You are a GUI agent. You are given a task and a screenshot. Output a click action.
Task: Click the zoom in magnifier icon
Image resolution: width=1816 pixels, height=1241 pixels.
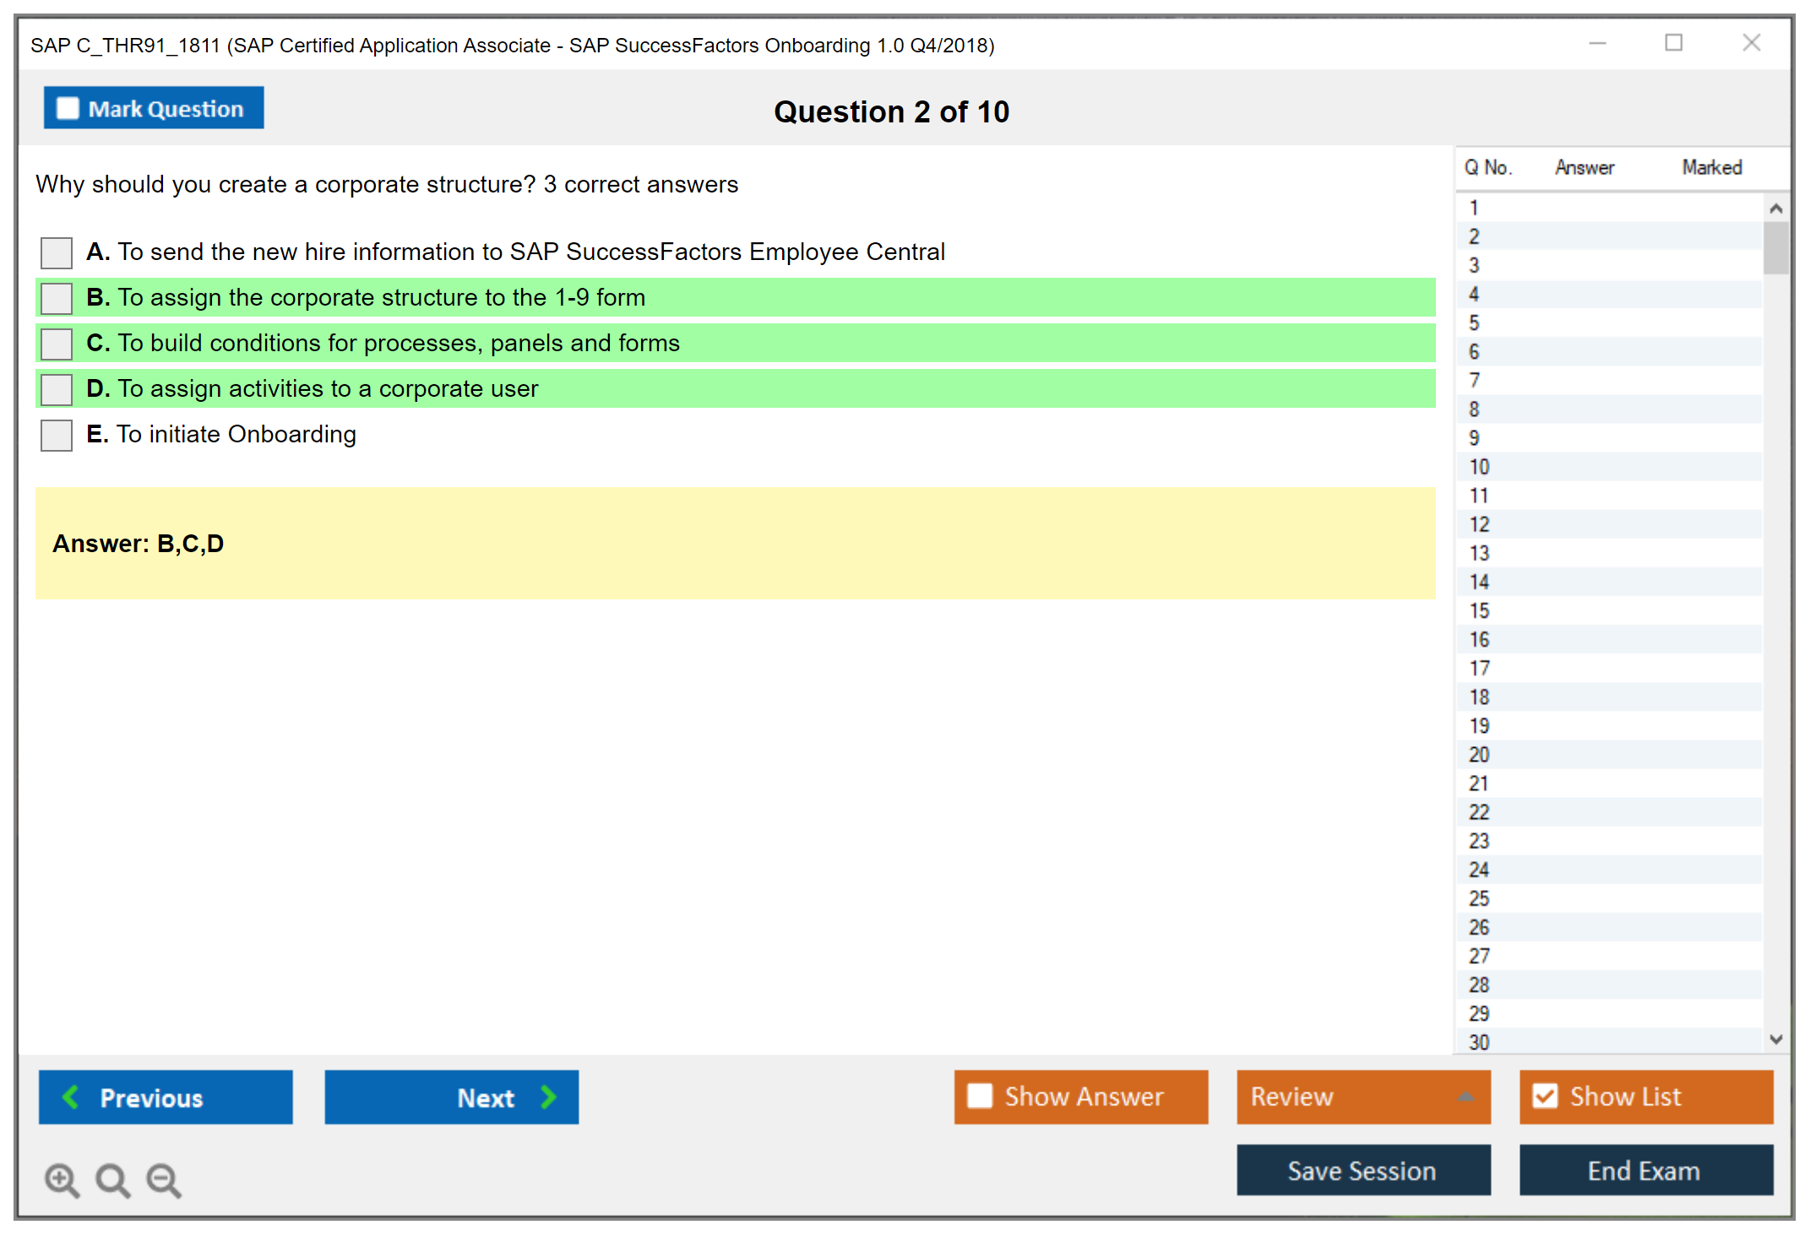coord(62,1180)
